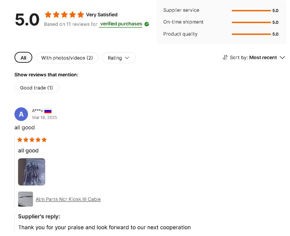Image resolution: width=290 pixels, height=236 pixels.
Task: Click the Mar 18, 2025 review date
Action: tap(44, 118)
